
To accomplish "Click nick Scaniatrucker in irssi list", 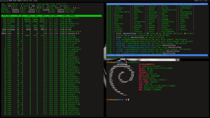I will [x=168, y=22].
